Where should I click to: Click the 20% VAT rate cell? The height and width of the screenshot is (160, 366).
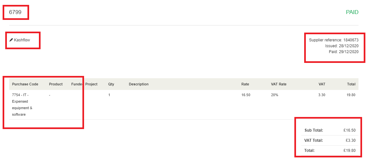(274, 95)
